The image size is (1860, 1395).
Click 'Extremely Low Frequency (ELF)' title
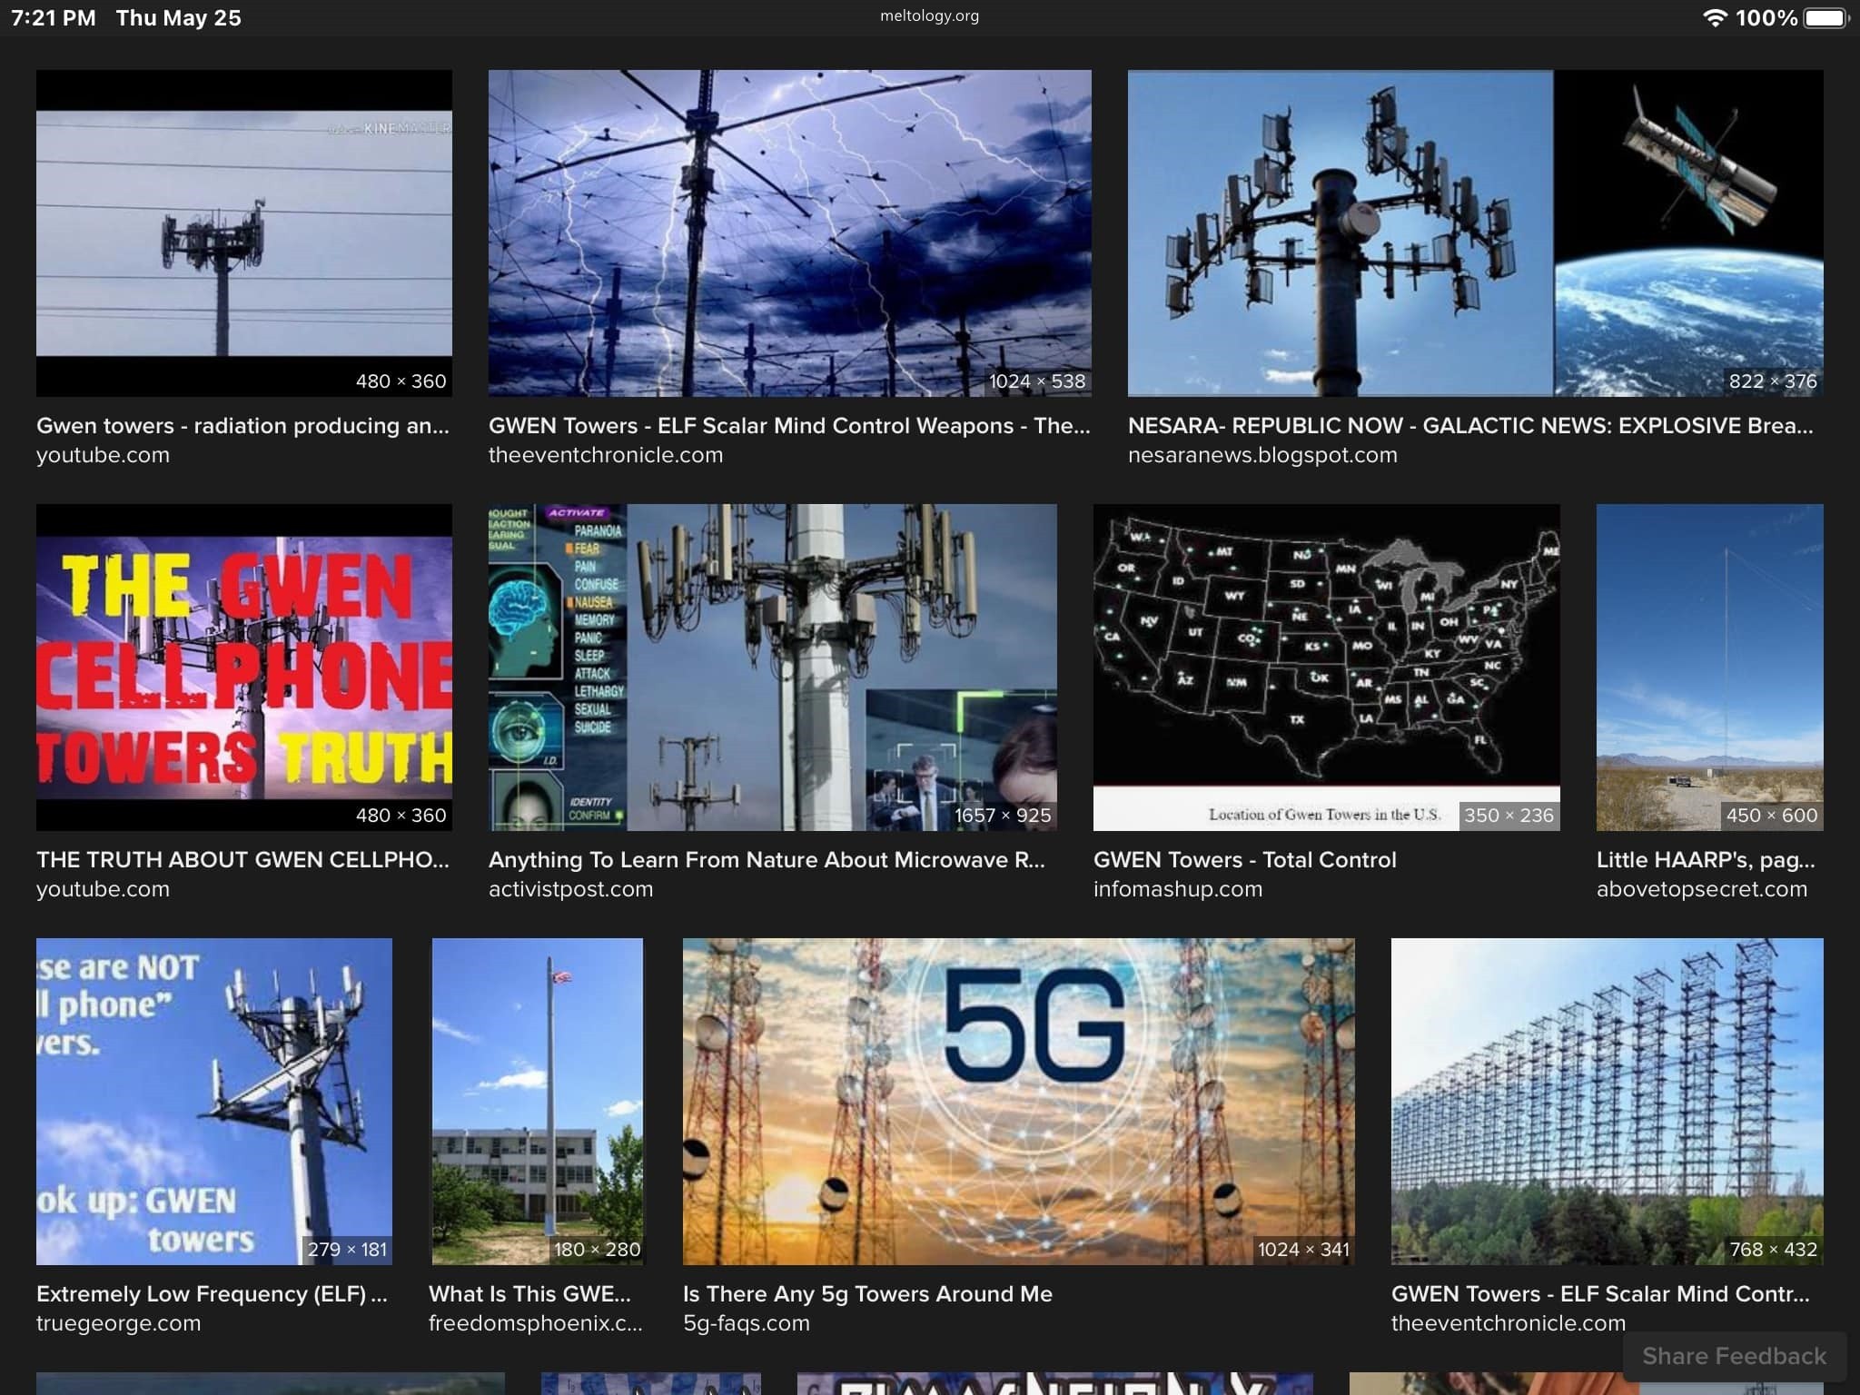(212, 1294)
